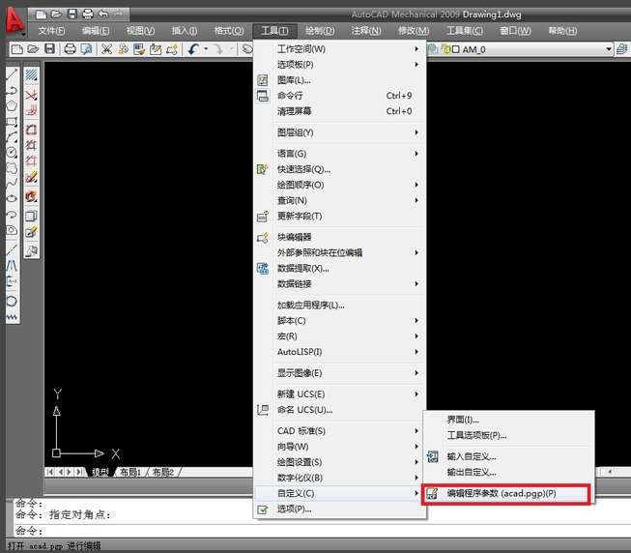The height and width of the screenshot is (553, 631).
Task: Choose 命名 UCS(U)... menu entry
Action: [x=340, y=410]
